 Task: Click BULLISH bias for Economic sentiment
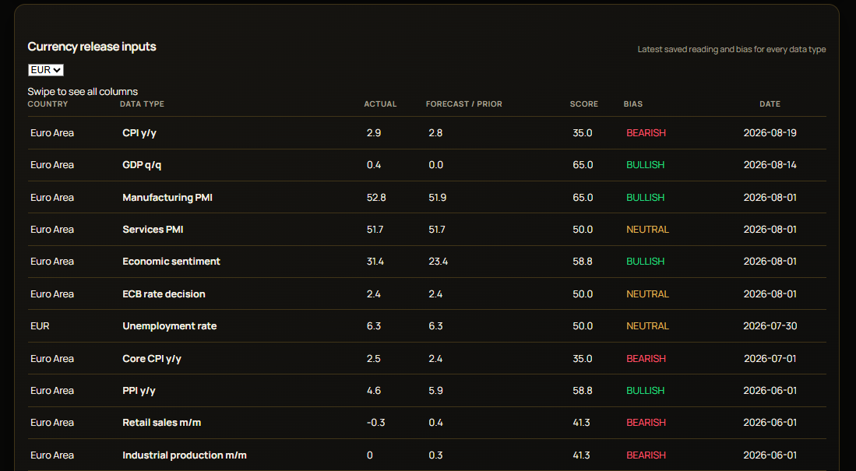pos(645,262)
